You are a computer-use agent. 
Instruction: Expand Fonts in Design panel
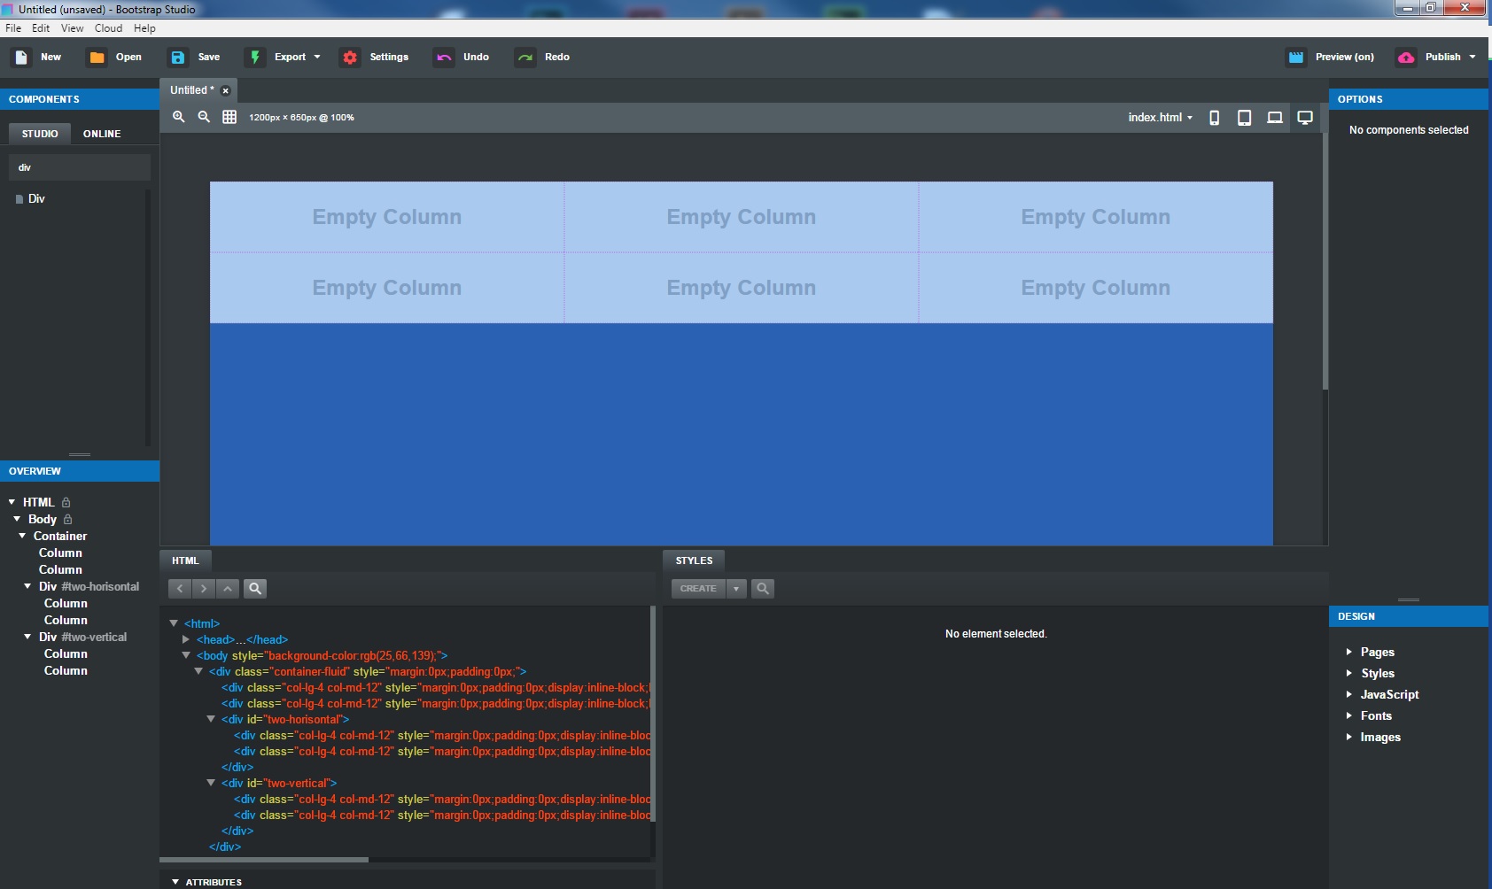coord(1349,715)
